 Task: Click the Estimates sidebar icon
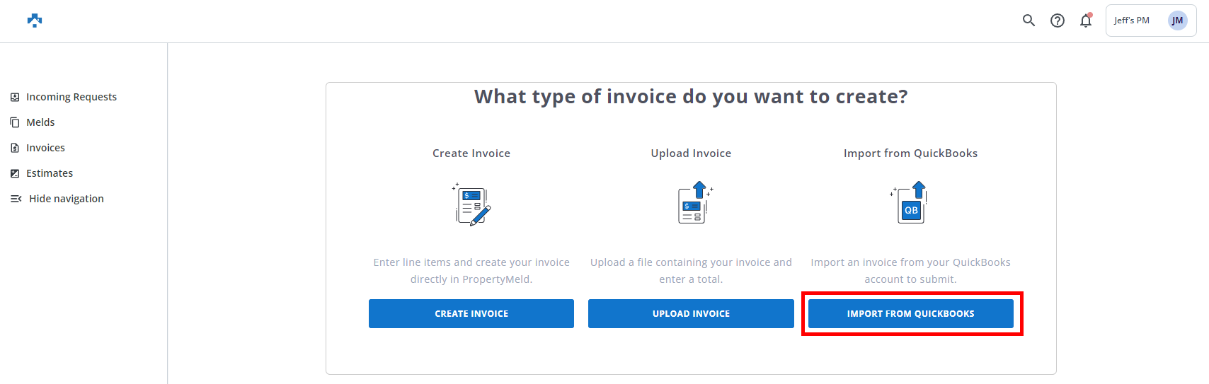(15, 173)
